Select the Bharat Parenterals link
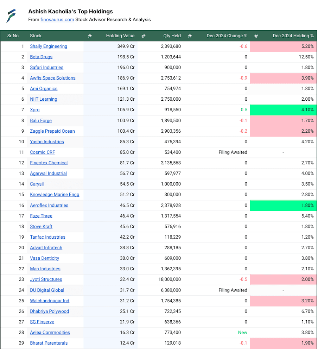Viewport: 318px width, 352px height. 49,343
